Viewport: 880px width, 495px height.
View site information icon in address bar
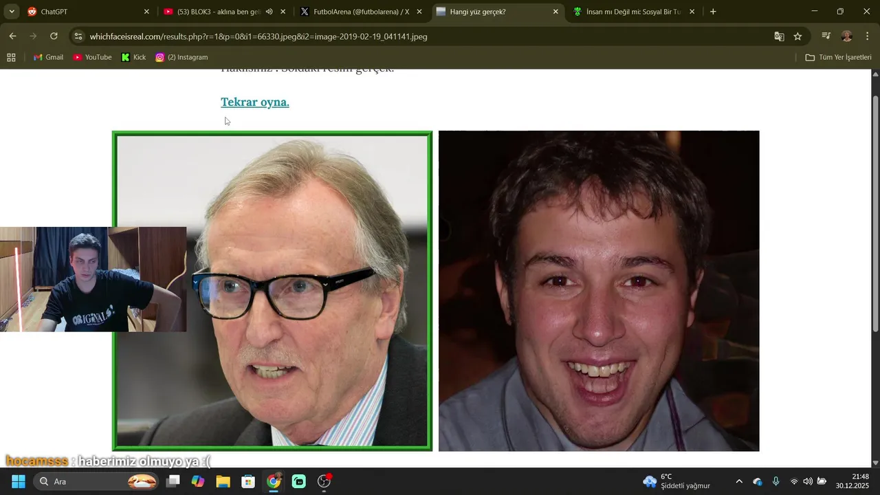pos(78,36)
